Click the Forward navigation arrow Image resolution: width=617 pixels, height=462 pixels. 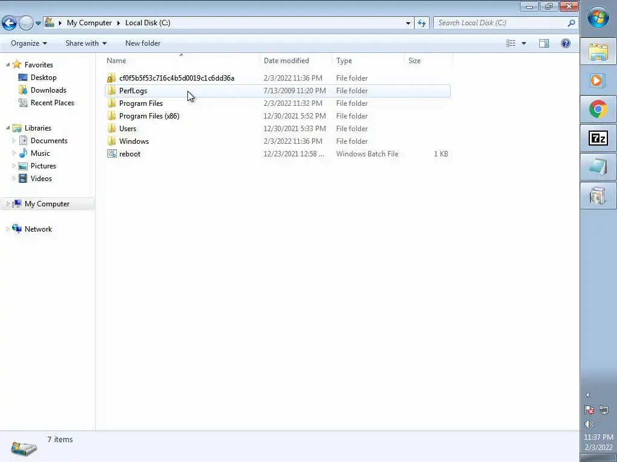[x=26, y=23]
